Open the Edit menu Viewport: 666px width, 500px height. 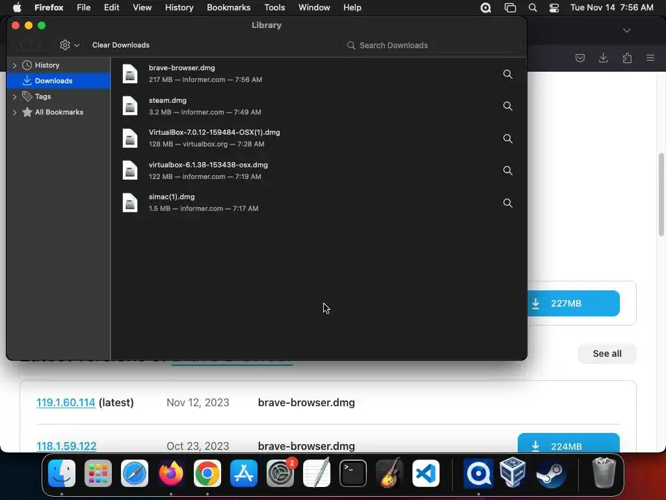pyautogui.click(x=112, y=8)
